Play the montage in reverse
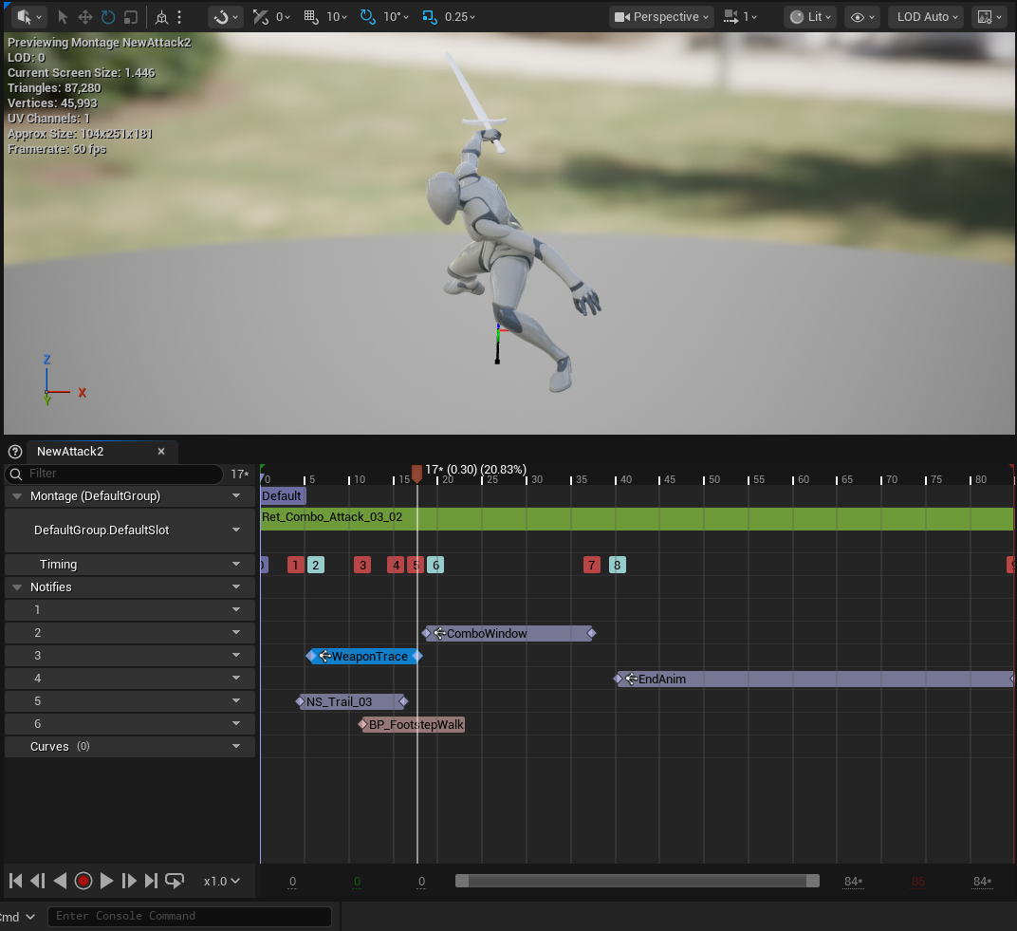This screenshot has height=931, width=1017. coord(61,881)
